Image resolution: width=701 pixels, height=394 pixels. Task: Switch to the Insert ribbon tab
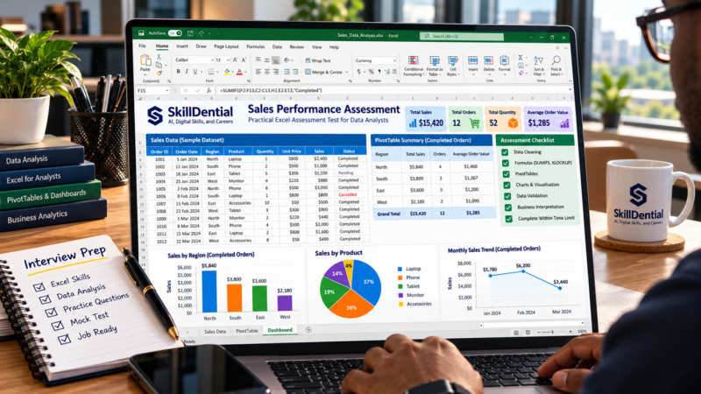(x=182, y=46)
